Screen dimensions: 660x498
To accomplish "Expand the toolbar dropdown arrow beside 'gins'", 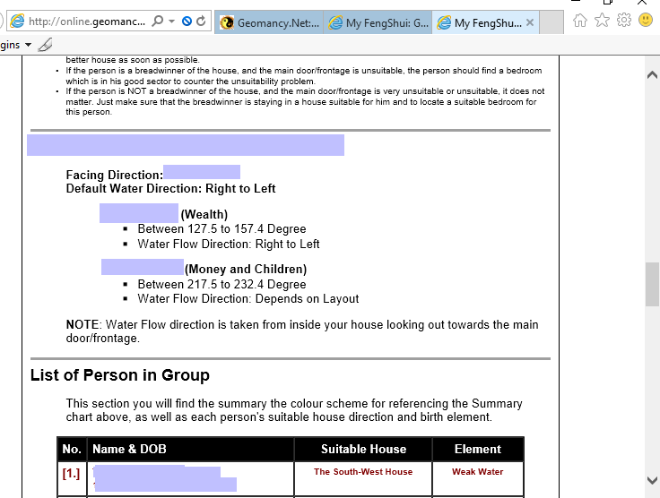I will click(x=28, y=44).
